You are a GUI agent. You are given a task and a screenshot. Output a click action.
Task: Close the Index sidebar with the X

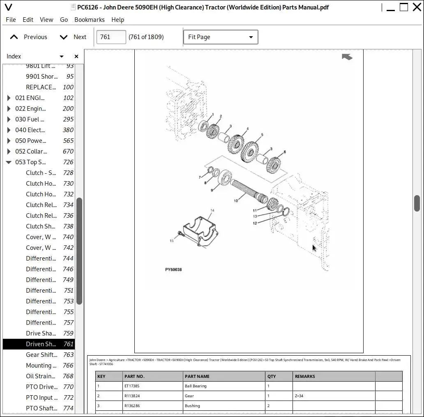point(76,56)
